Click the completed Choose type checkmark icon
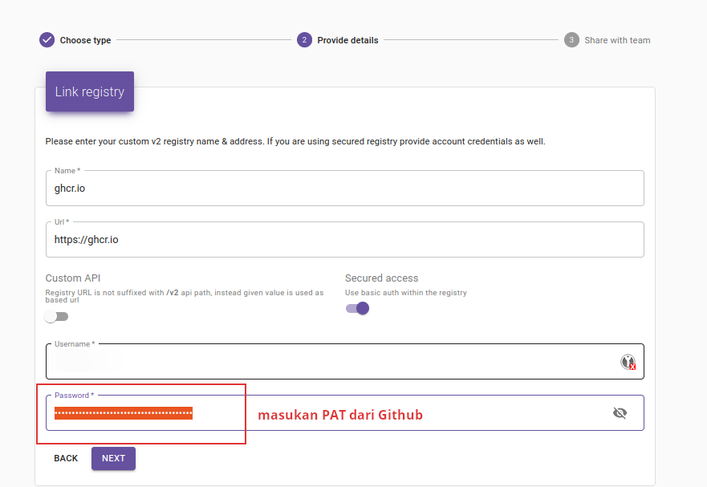Image resolution: width=707 pixels, height=487 pixels. click(47, 39)
